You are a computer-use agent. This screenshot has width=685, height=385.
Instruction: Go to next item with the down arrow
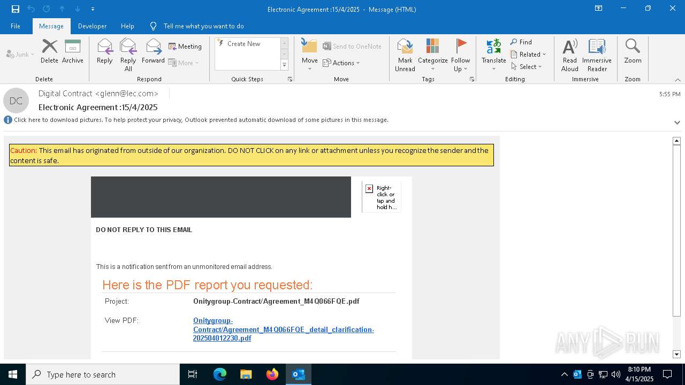pyautogui.click(x=78, y=9)
